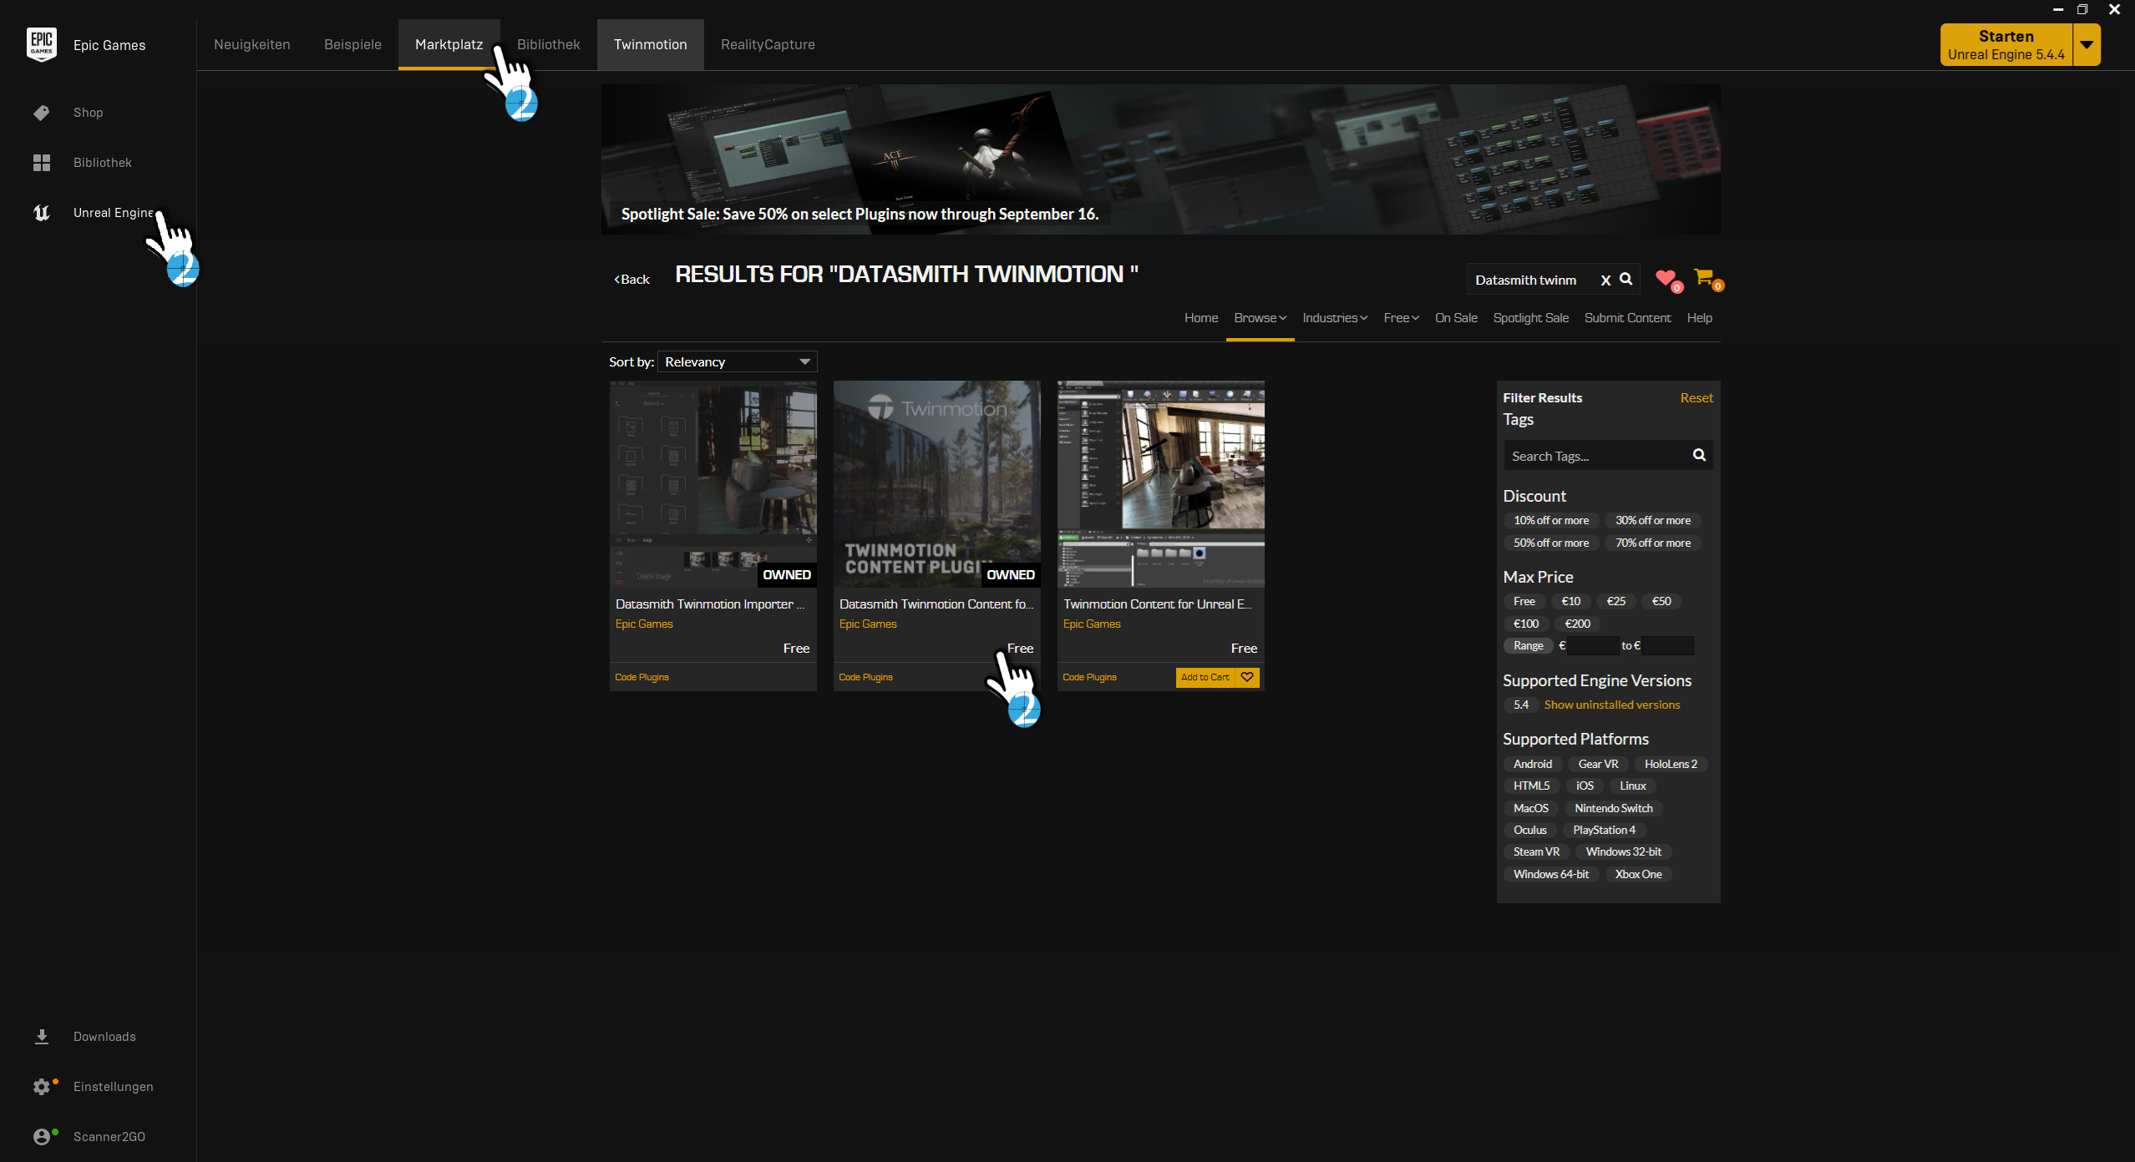Toggle the Android platform filter

[x=1532, y=764]
